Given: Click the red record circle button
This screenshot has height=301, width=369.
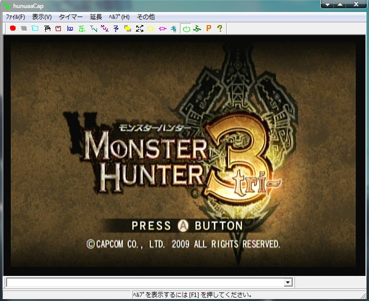Looking at the screenshot, I should point(13,29).
